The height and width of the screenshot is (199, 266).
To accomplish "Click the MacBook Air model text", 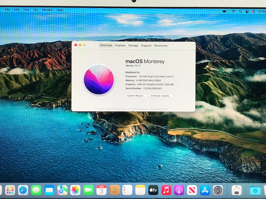I will 132,72.
